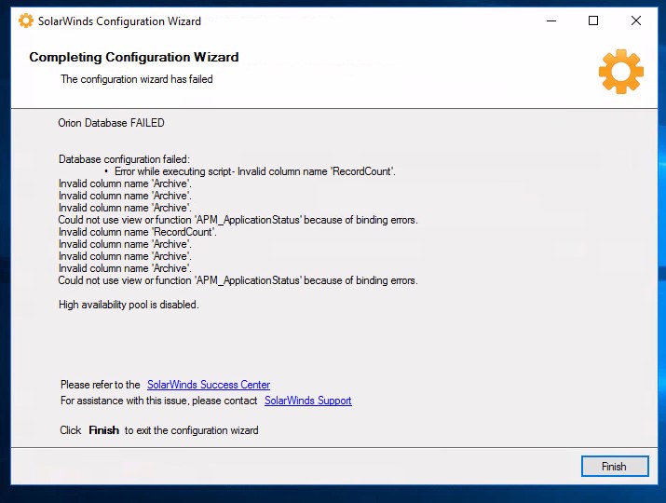Image resolution: width=666 pixels, height=503 pixels.
Task: Click 'to exit the configuration wizard' text
Action: [x=192, y=430]
